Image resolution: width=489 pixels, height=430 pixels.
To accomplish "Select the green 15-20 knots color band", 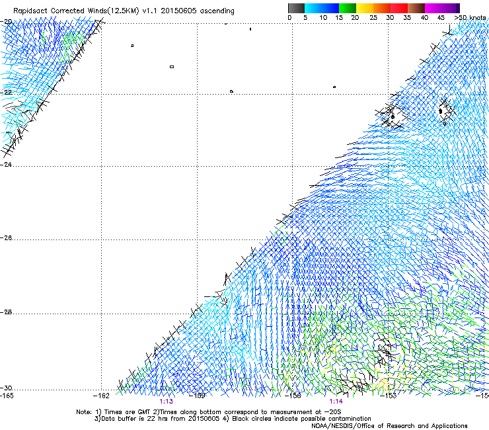I will [348, 8].
